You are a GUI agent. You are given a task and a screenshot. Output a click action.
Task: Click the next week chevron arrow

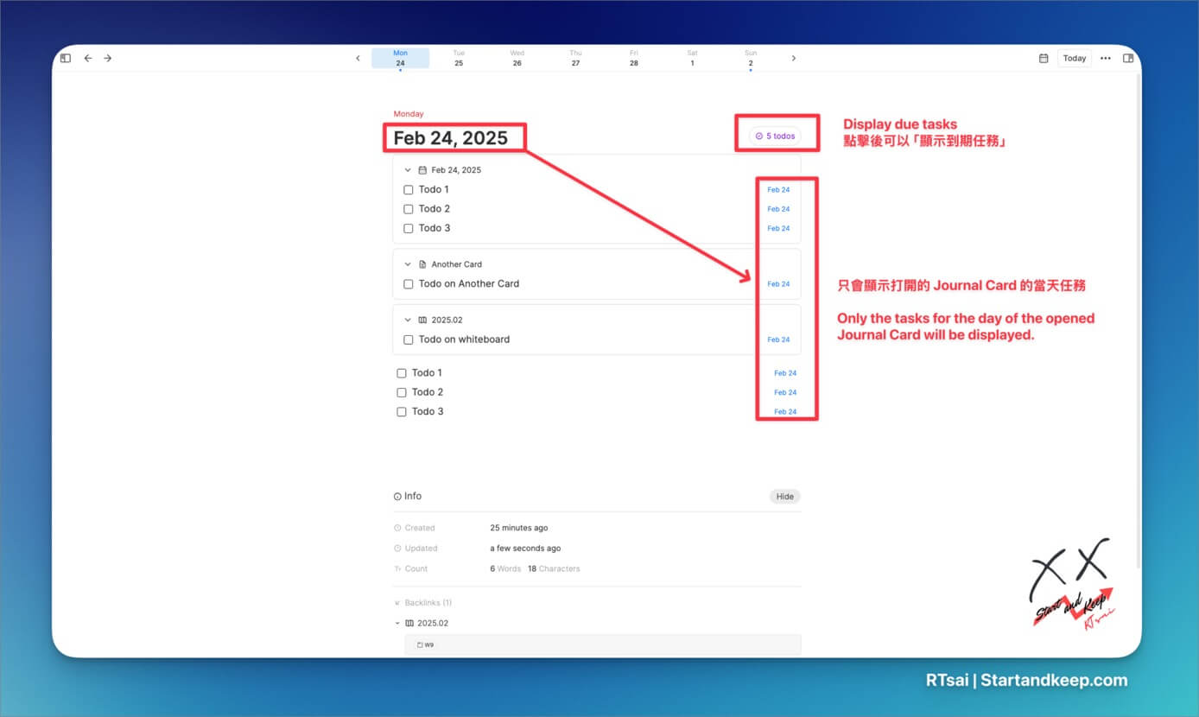coord(794,58)
